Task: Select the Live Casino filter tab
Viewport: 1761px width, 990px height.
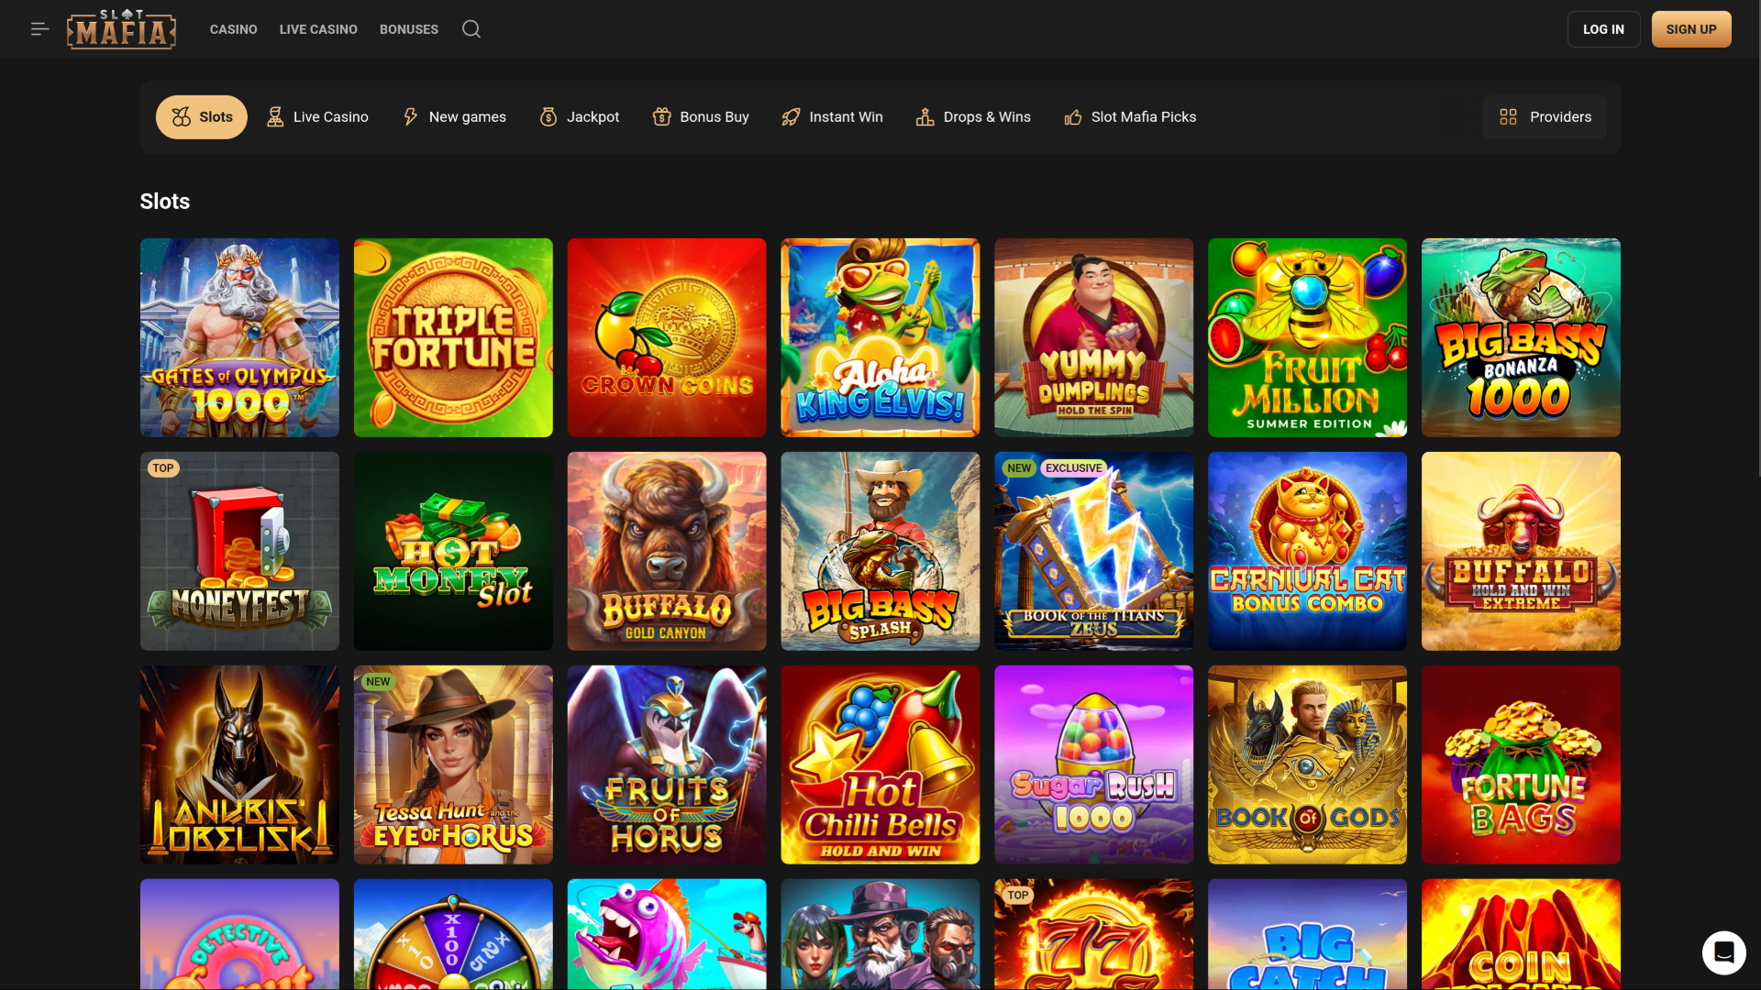Action: [x=316, y=116]
